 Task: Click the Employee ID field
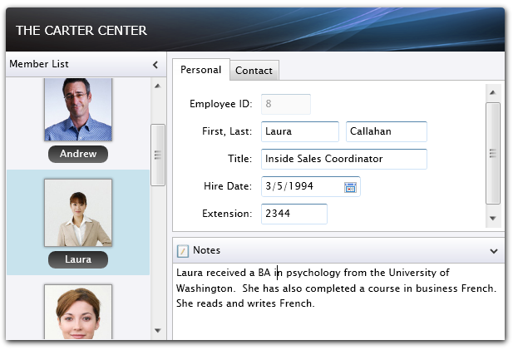point(286,104)
